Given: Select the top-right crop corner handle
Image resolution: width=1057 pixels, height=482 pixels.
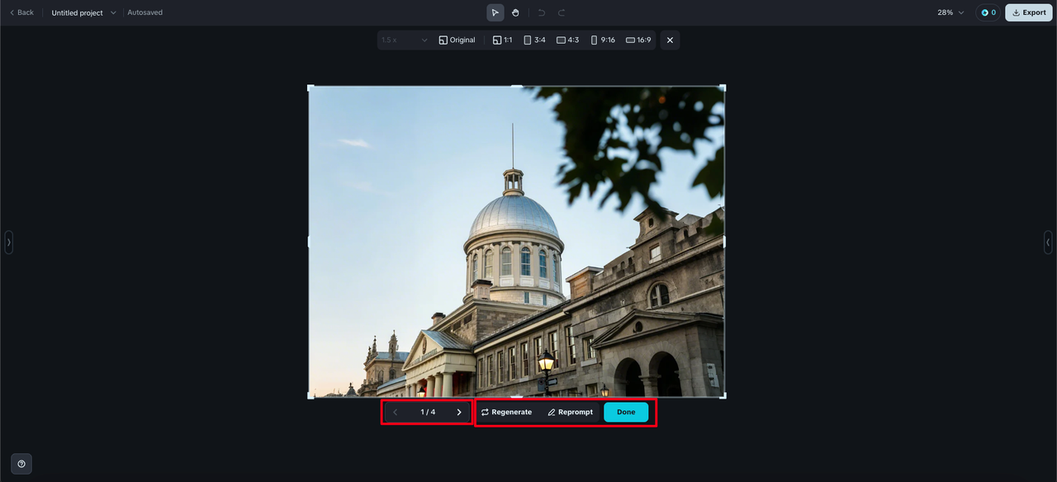Looking at the screenshot, I should [723, 87].
